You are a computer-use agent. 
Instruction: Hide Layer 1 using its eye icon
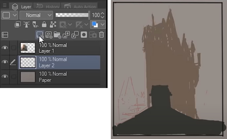pos(5,48)
